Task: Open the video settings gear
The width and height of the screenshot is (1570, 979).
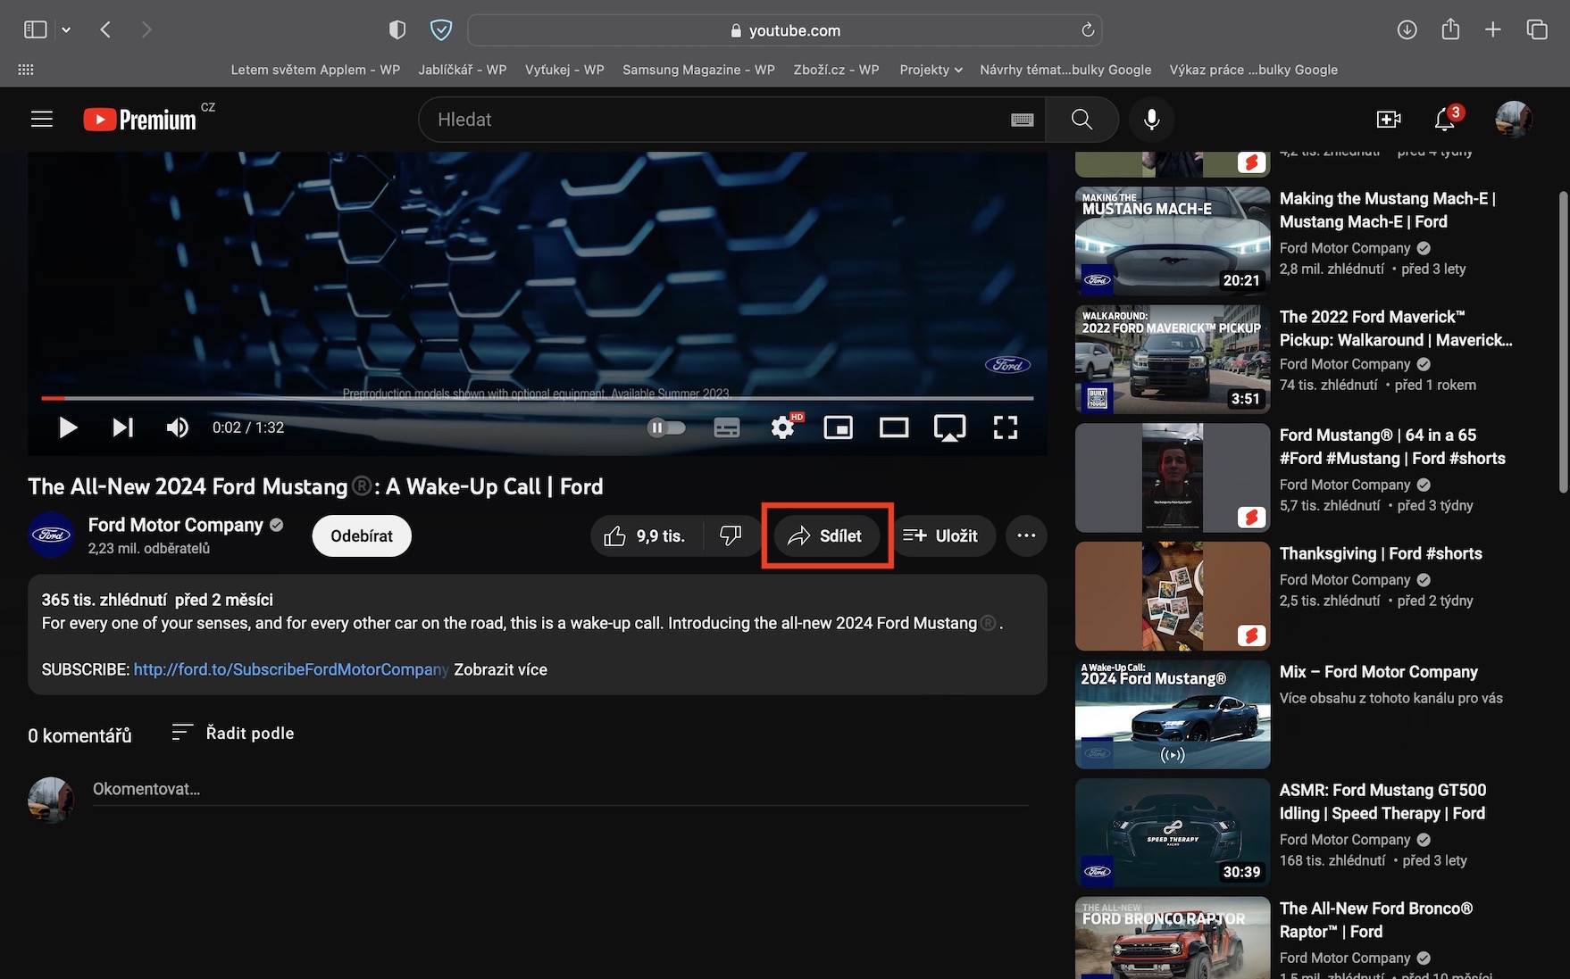Action: pos(782,428)
